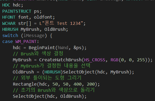The height and width of the screenshot is (101, 155).
Task: Click the value 400 in Rectangle
Action: point(77,84)
